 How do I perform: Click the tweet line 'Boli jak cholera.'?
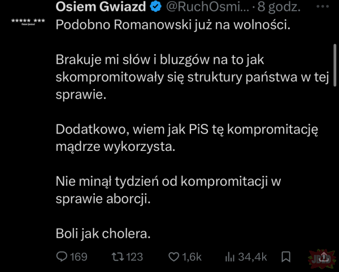[103, 232]
